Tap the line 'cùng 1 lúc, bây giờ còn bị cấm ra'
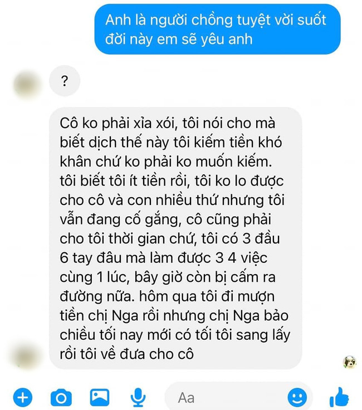The image size is (362, 410). [x=168, y=277]
